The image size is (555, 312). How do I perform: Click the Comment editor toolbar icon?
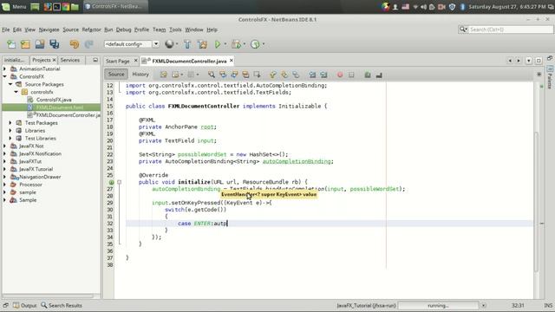368,75
